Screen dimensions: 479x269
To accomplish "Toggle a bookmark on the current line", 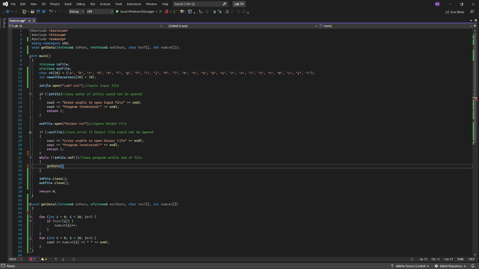I will click(227, 12).
